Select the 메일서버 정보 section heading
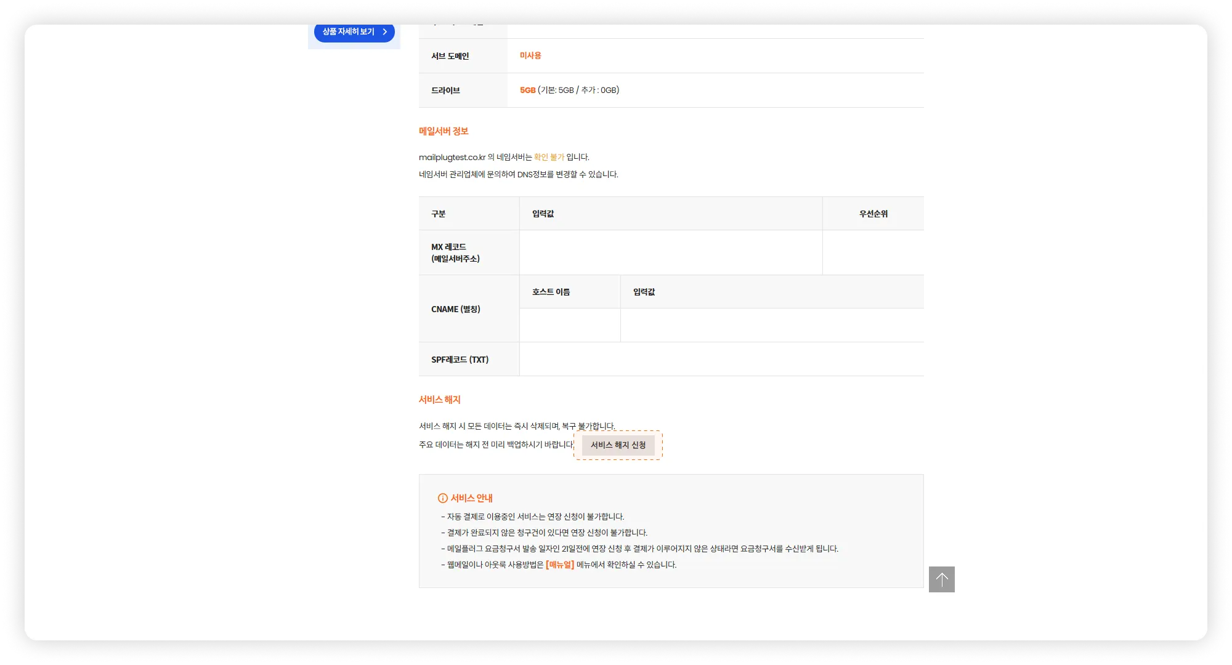1232x665 pixels. pyautogui.click(x=444, y=131)
